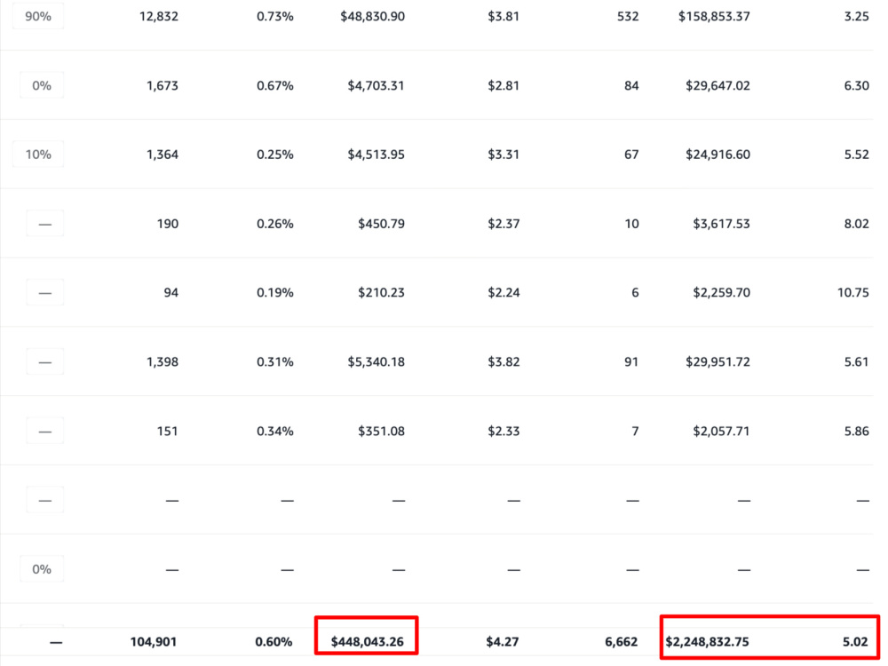Viewport: 888px width, 666px height.
Task: Click the dash box in the 94 row
Action: tap(44, 293)
